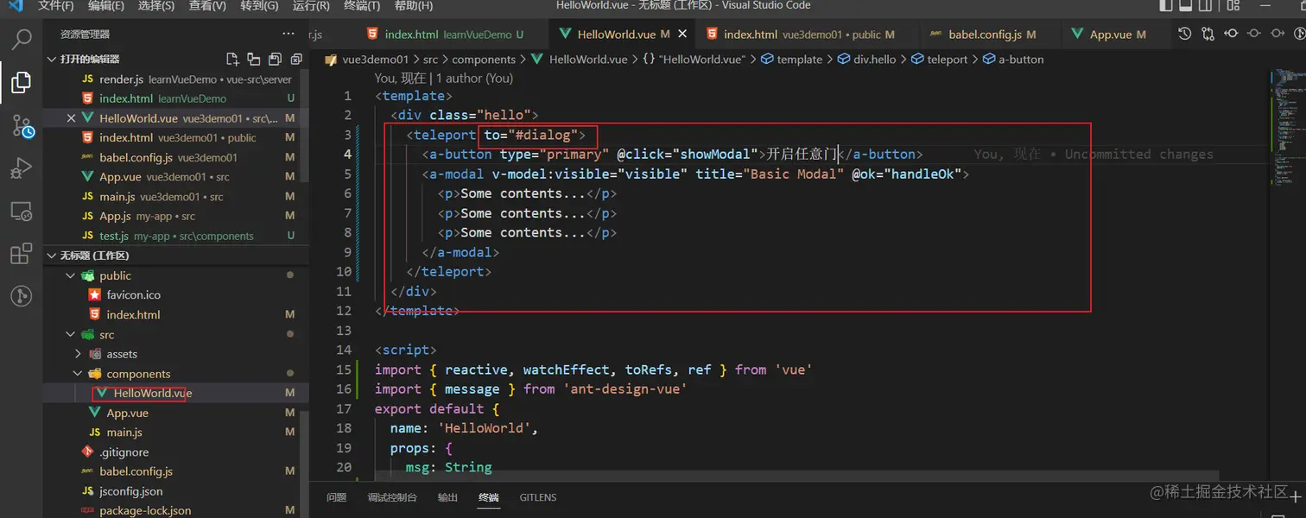Open the Run and Debug view
The image size is (1306, 518).
pyautogui.click(x=21, y=168)
